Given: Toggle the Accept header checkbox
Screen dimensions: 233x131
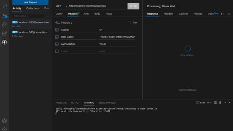Looking at the screenshot, I should [x=57, y=30].
